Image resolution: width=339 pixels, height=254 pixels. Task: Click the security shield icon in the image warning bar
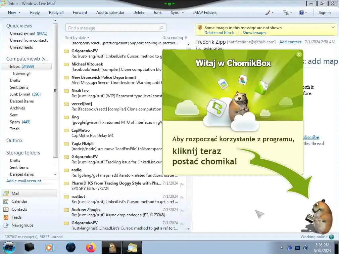point(200,28)
